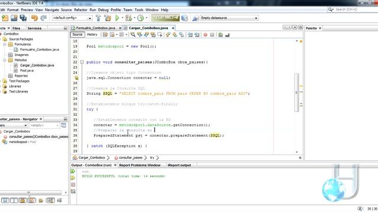The image size is (378, 212).
Task: Click the Previous Bookmark icon
Action: [168, 35]
